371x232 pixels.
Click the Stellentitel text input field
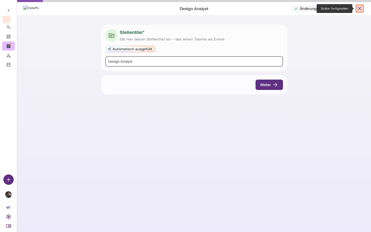(194, 61)
